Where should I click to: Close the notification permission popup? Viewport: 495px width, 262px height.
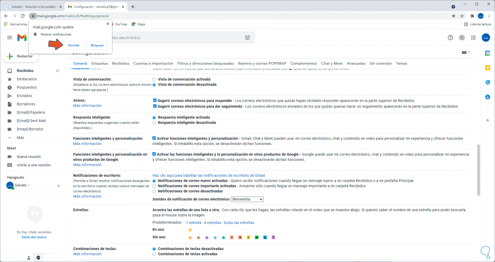point(108,24)
